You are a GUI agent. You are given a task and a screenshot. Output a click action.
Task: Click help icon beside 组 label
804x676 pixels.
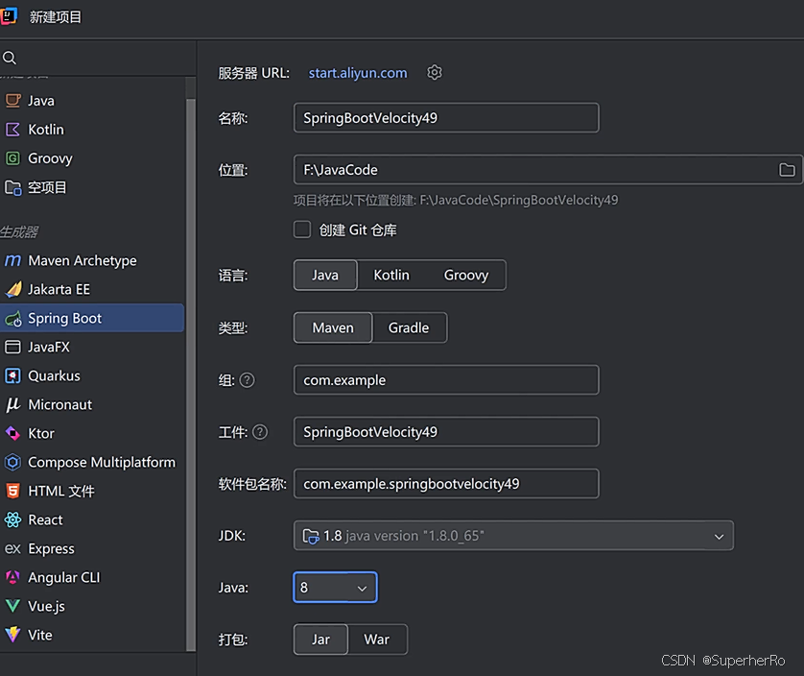click(248, 380)
